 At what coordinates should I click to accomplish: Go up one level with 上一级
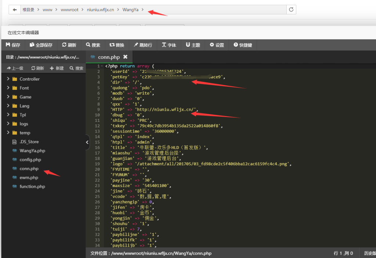pyautogui.click(x=15, y=68)
